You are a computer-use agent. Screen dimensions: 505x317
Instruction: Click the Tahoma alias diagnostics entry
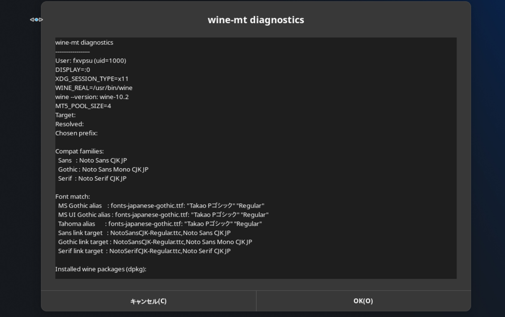(158, 224)
